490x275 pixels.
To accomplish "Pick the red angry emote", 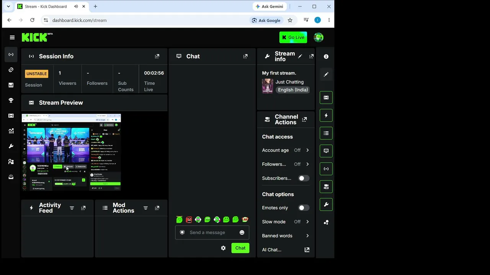I will tap(189, 220).
